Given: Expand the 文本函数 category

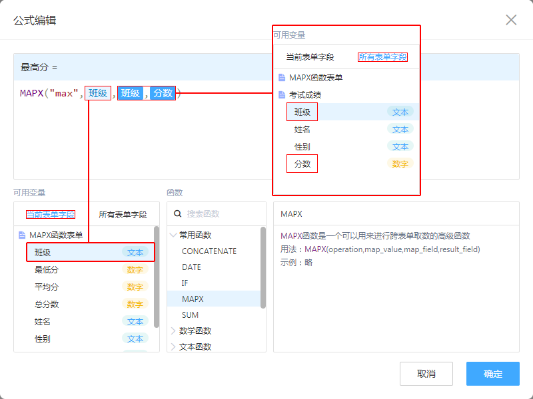Looking at the screenshot, I should click(x=174, y=346).
